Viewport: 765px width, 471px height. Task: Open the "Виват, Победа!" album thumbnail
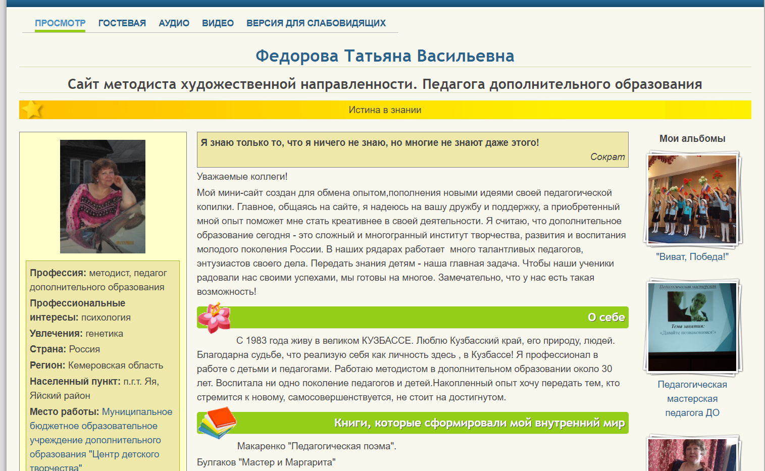point(692,199)
